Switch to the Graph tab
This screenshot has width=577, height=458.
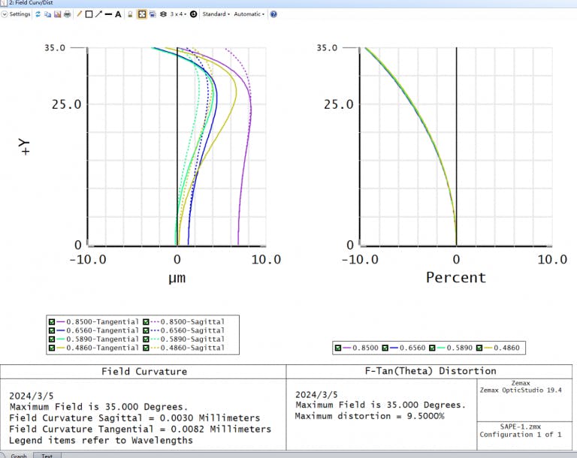pyautogui.click(x=18, y=455)
